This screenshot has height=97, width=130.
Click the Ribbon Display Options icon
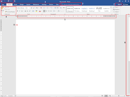[x=120, y=1]
